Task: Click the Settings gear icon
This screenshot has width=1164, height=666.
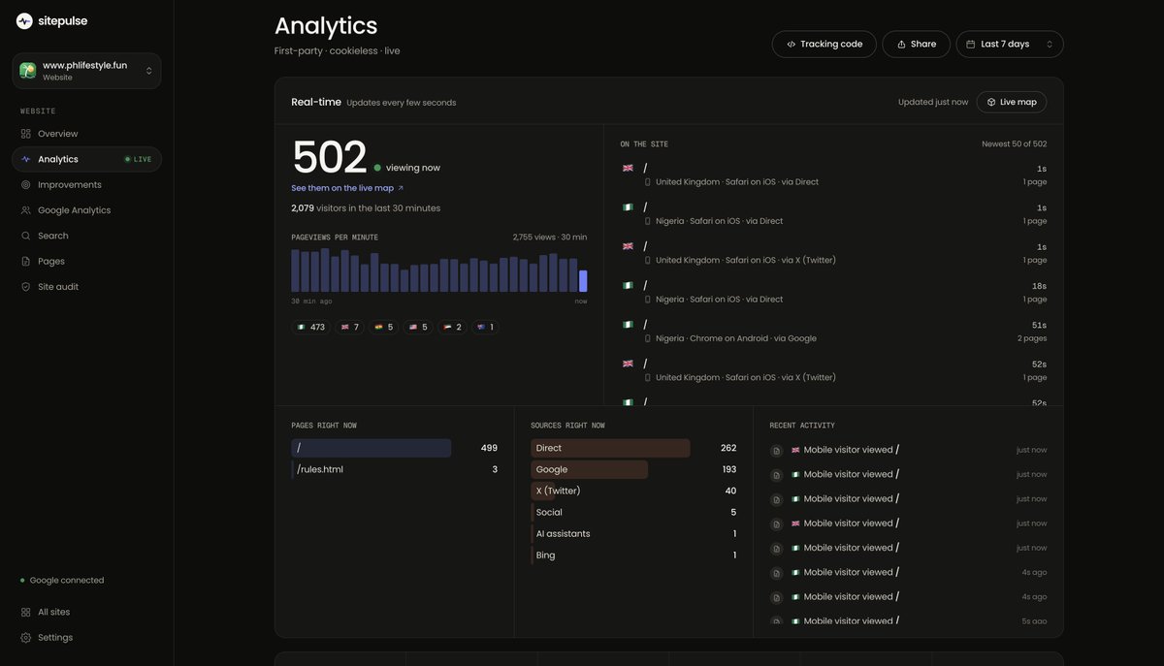Action: click(x=26, y=638)
